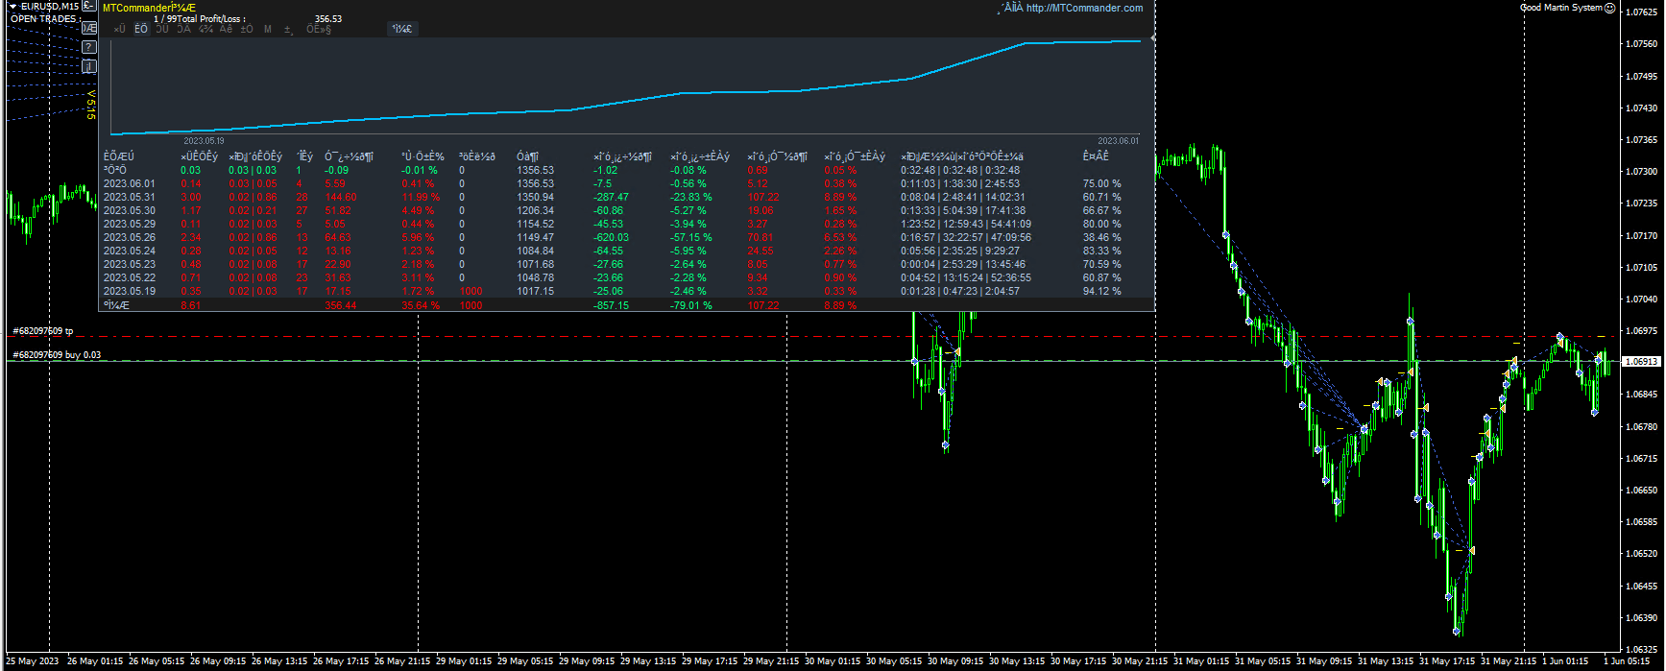Select the highlighted second statistics tab
The height and width of the screenshot is (671, 1666).
tap(141, 29)
